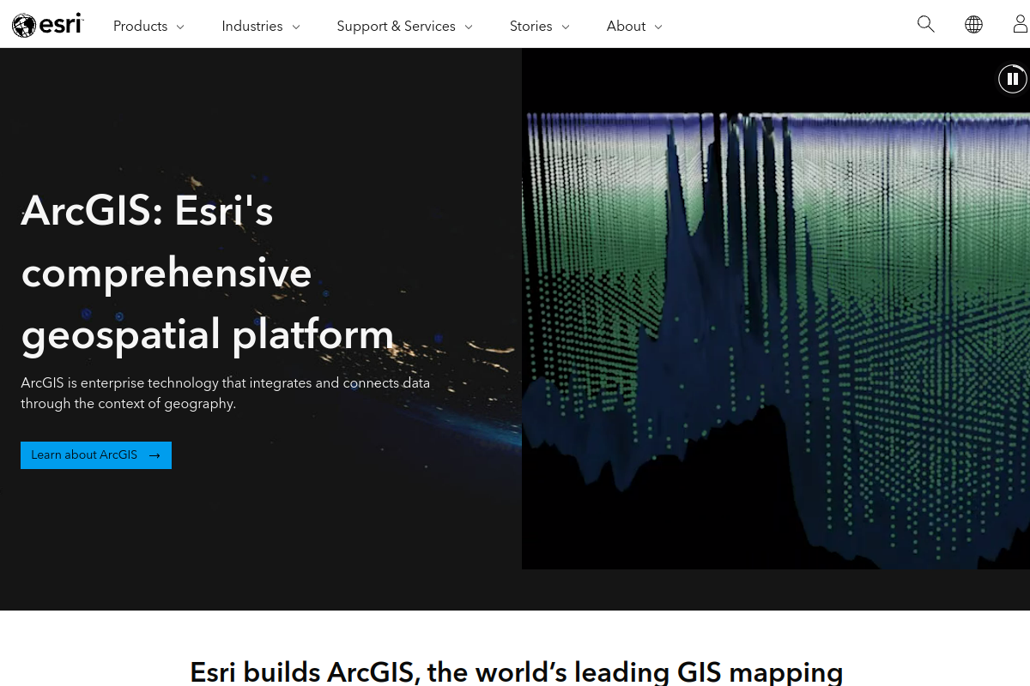Select the Stories menu item
This screenshot has width=1030, height=686.
click(530, 27)
